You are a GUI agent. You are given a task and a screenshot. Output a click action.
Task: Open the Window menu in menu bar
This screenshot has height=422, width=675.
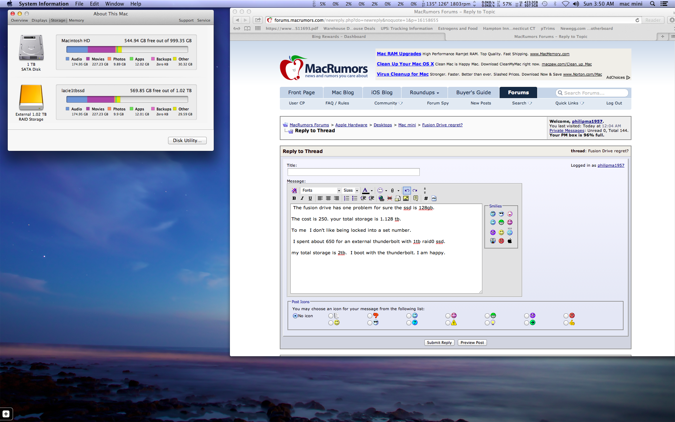(114, 4)
